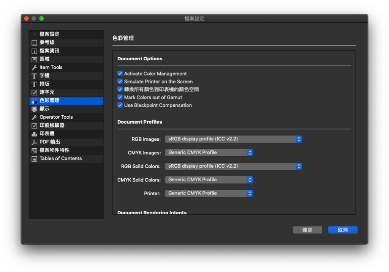Click the Document Rendering Intents heading

click(x=152, y=212)
